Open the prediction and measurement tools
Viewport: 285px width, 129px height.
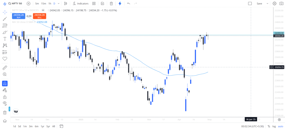[5, 52]
